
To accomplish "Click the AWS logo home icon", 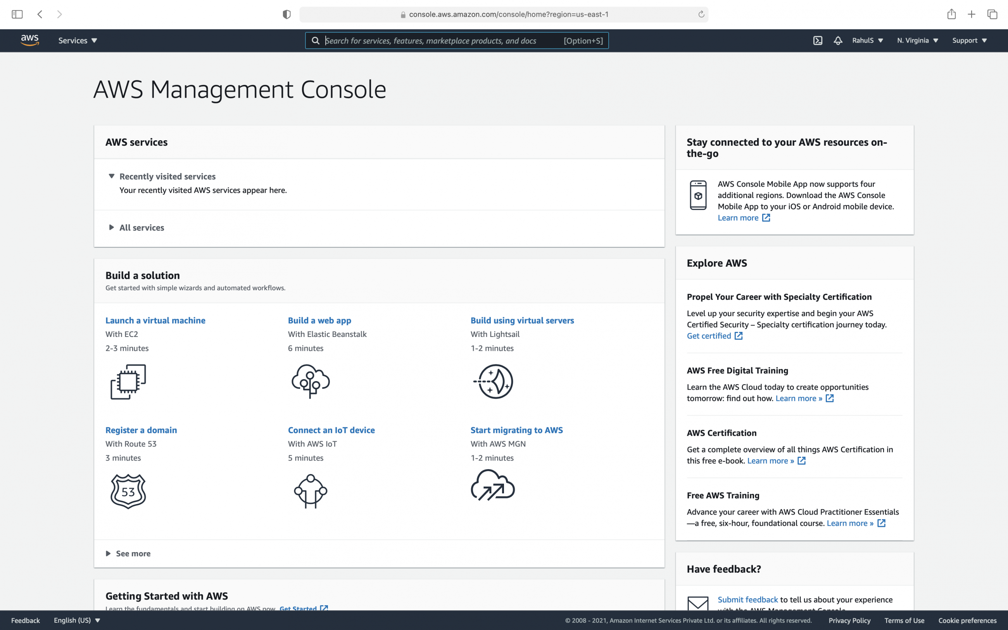I will 29,40.
